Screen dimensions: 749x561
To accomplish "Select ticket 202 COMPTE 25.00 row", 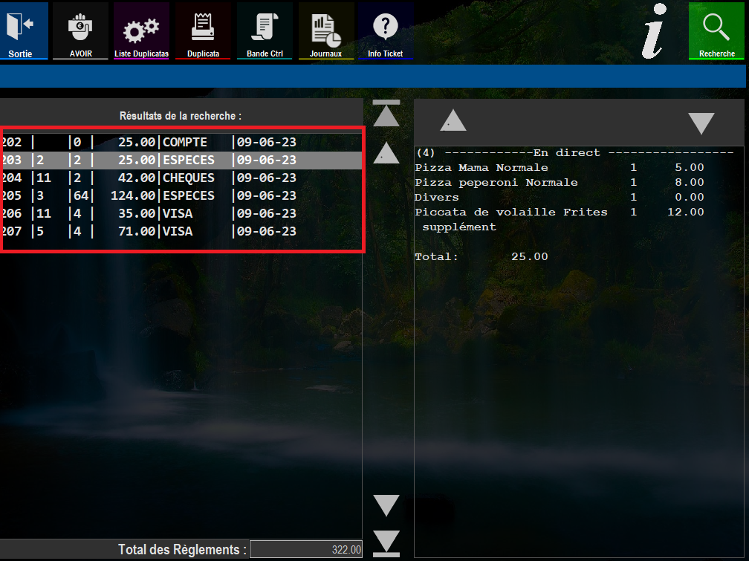I will [181, 143].
